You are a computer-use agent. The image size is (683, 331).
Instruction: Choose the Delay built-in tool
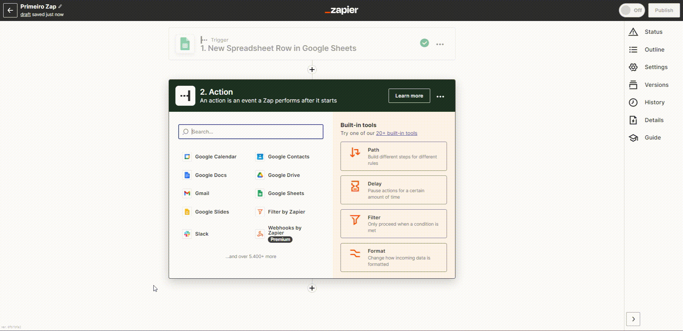pyautogui.click(x=393, y=190)
